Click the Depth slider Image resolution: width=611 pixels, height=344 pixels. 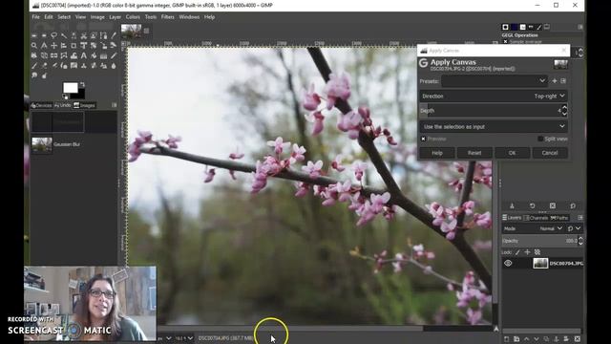[490, 111]
